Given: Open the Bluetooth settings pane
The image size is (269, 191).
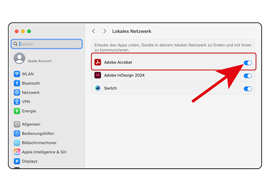Looking at the screenshot, I should pyautogui.click(x=31, y=83).
